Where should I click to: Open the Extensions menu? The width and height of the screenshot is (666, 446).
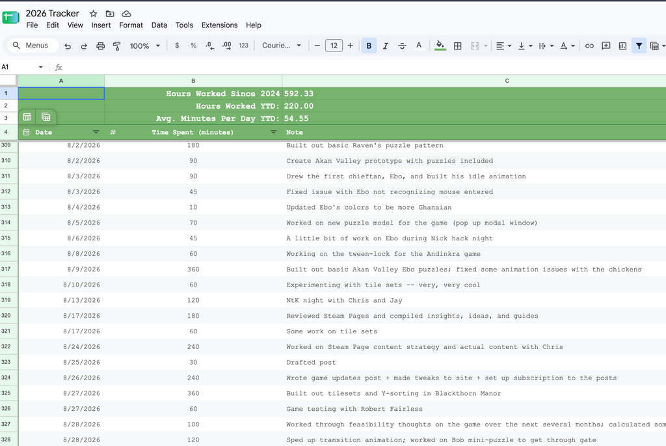click(x=220, y=25)
